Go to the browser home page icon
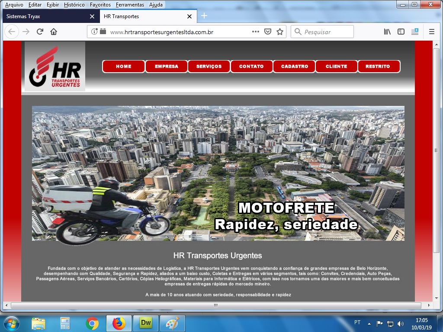443x332 pixels. pos(54,32)
